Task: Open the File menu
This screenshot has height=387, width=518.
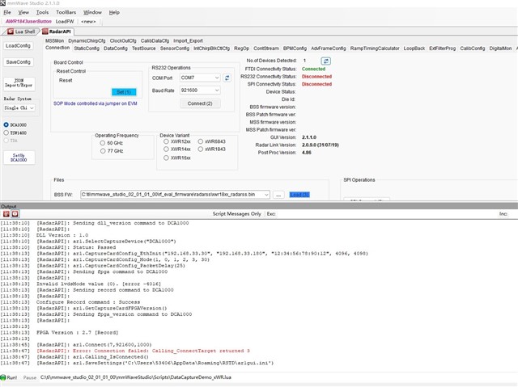Action: (x=7, y=12)
